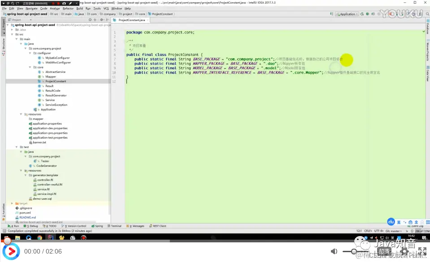Image resolution: width=430 pixels, height=262 pixels.
Task: Select MybatisConfigurer class in tree
Action: pyautogui.click(x=57, y=58)
